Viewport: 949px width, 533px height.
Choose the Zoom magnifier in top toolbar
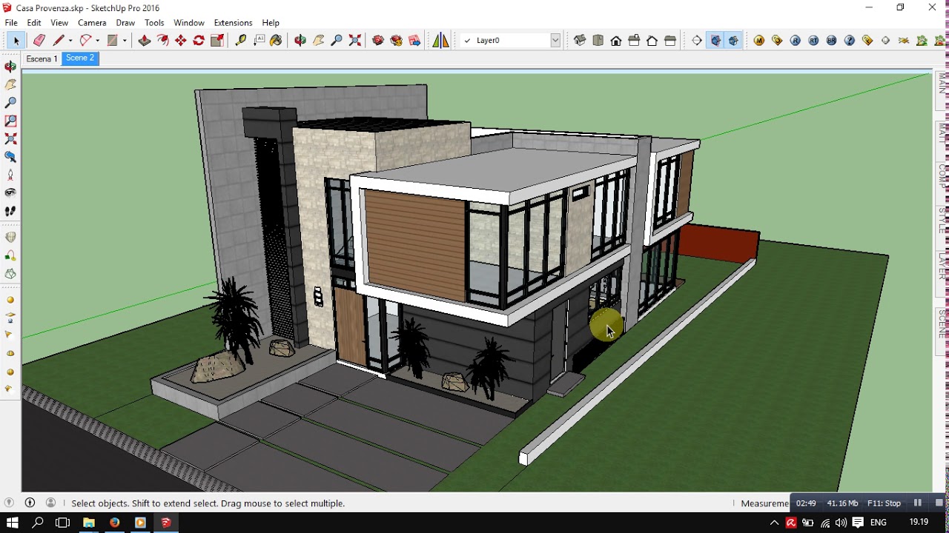337,41
